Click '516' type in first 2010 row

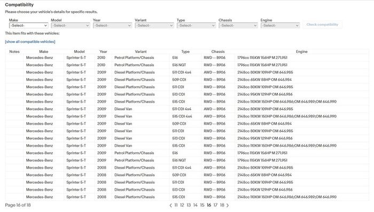[x=175, y=58]
